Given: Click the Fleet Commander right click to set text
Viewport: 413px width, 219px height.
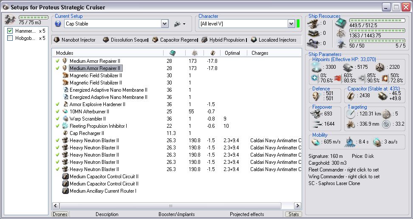Looking at the screenshot, I should [343, 170].
